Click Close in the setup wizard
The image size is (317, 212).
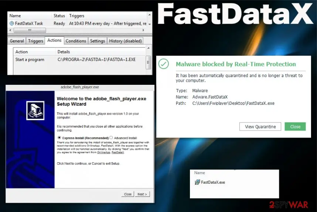pyautogui.click(x=127, y=194)
